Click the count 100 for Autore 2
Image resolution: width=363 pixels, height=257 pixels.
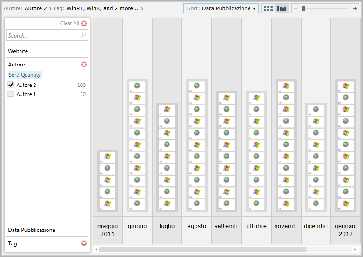[x=81, y=85]
